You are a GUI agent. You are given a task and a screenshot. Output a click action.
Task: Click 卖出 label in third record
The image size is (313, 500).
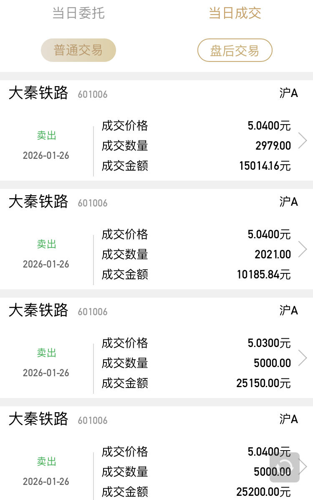tap(46, 353)
